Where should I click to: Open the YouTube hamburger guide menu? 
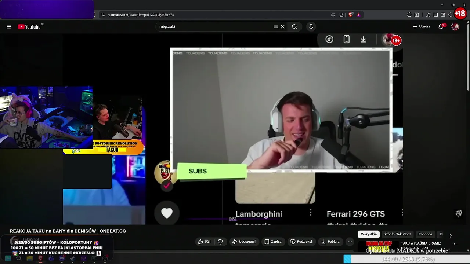tap(9, 27)
